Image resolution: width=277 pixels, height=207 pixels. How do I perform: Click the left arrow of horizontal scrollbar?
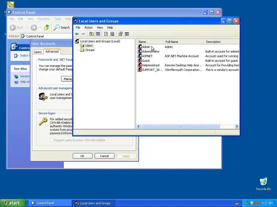tap(138, 126)
